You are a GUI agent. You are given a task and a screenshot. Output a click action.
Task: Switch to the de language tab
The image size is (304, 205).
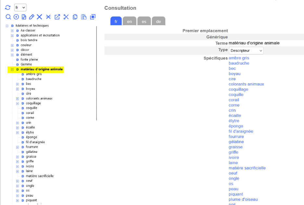(158, 21)
